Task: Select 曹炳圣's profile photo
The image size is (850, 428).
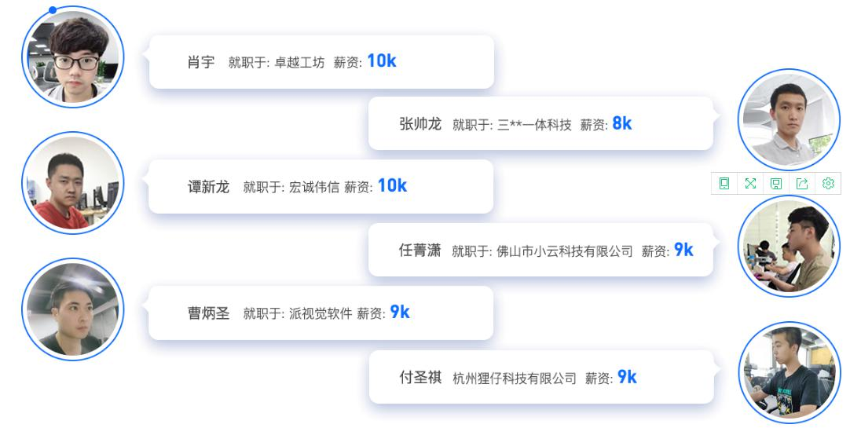Action: (x=73, y=309)
